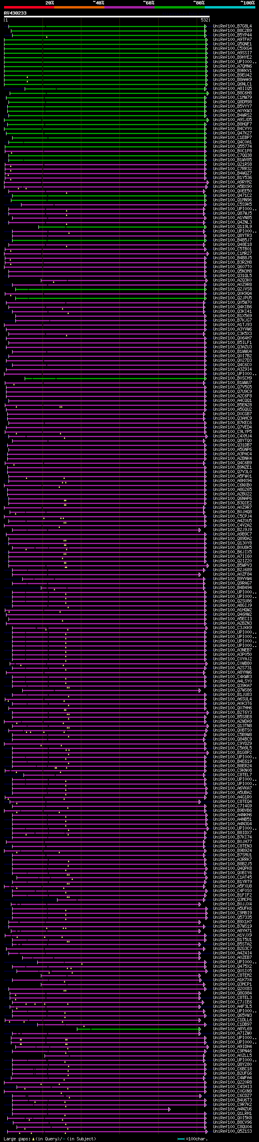Select the UniRef100_B4WRS2 label
The image size is (259, 1142).
232,115
